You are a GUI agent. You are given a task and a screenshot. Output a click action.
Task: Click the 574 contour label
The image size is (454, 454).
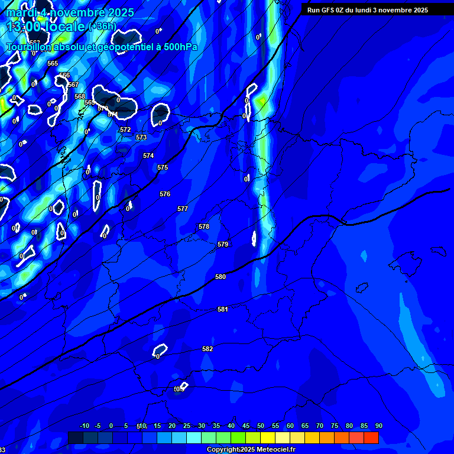pyautogui.click(x=148, y=155)
